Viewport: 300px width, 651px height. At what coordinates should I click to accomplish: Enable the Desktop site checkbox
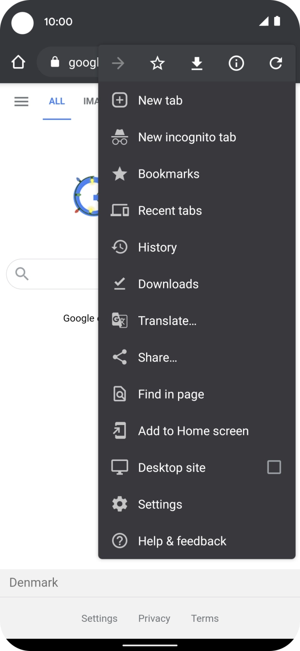[274, 467]
